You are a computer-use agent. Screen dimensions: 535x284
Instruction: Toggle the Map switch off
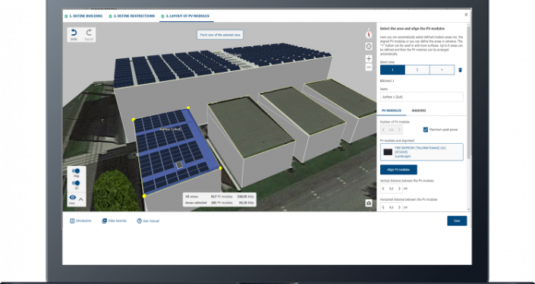[x=76, y=171]
